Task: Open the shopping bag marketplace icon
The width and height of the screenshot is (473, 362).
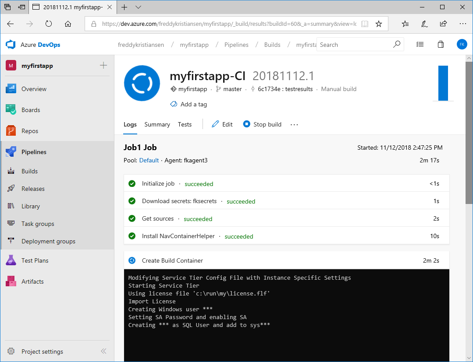Action: [441, 45]
